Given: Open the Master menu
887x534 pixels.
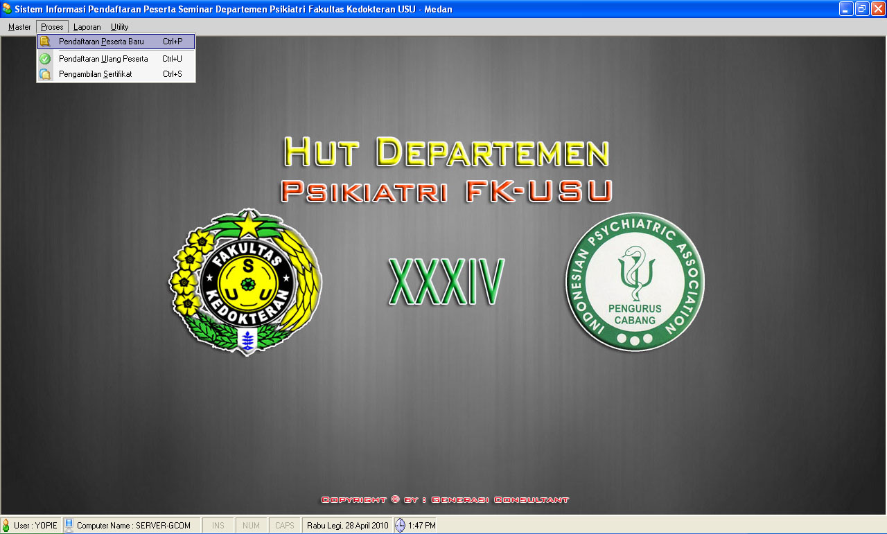Looking at the screenshot, I should [19, 27].
